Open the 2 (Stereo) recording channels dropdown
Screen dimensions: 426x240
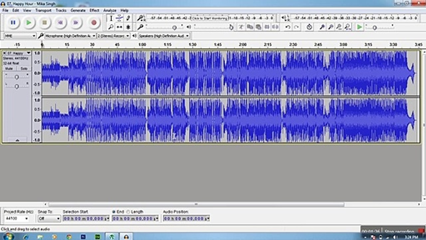pyautogui.click(x=113, y=36)
